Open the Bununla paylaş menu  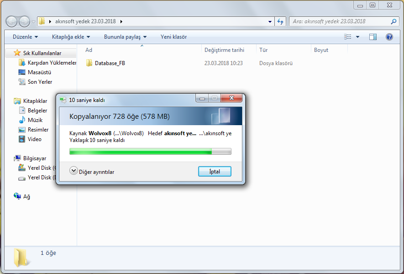click(x=125, y=37)
